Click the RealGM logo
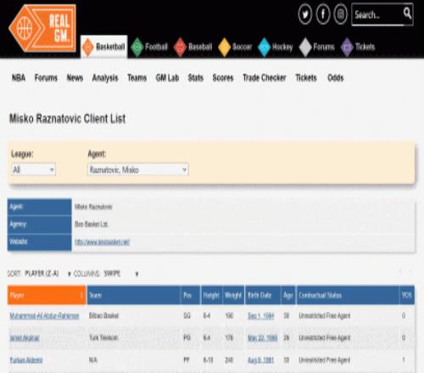The width and height of the screenshot is (424, 373). 42,28
